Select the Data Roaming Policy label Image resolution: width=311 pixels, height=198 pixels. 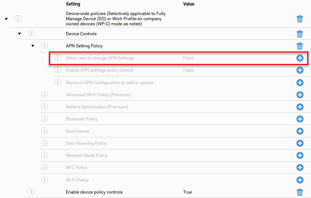86,143
